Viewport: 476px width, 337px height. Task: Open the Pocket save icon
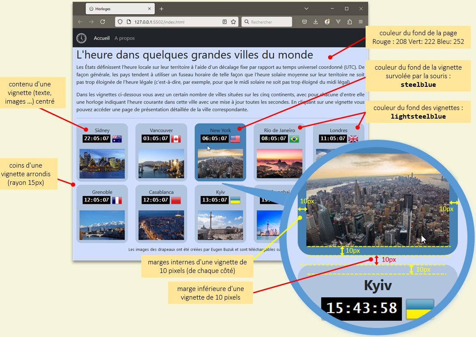(305, 22)
